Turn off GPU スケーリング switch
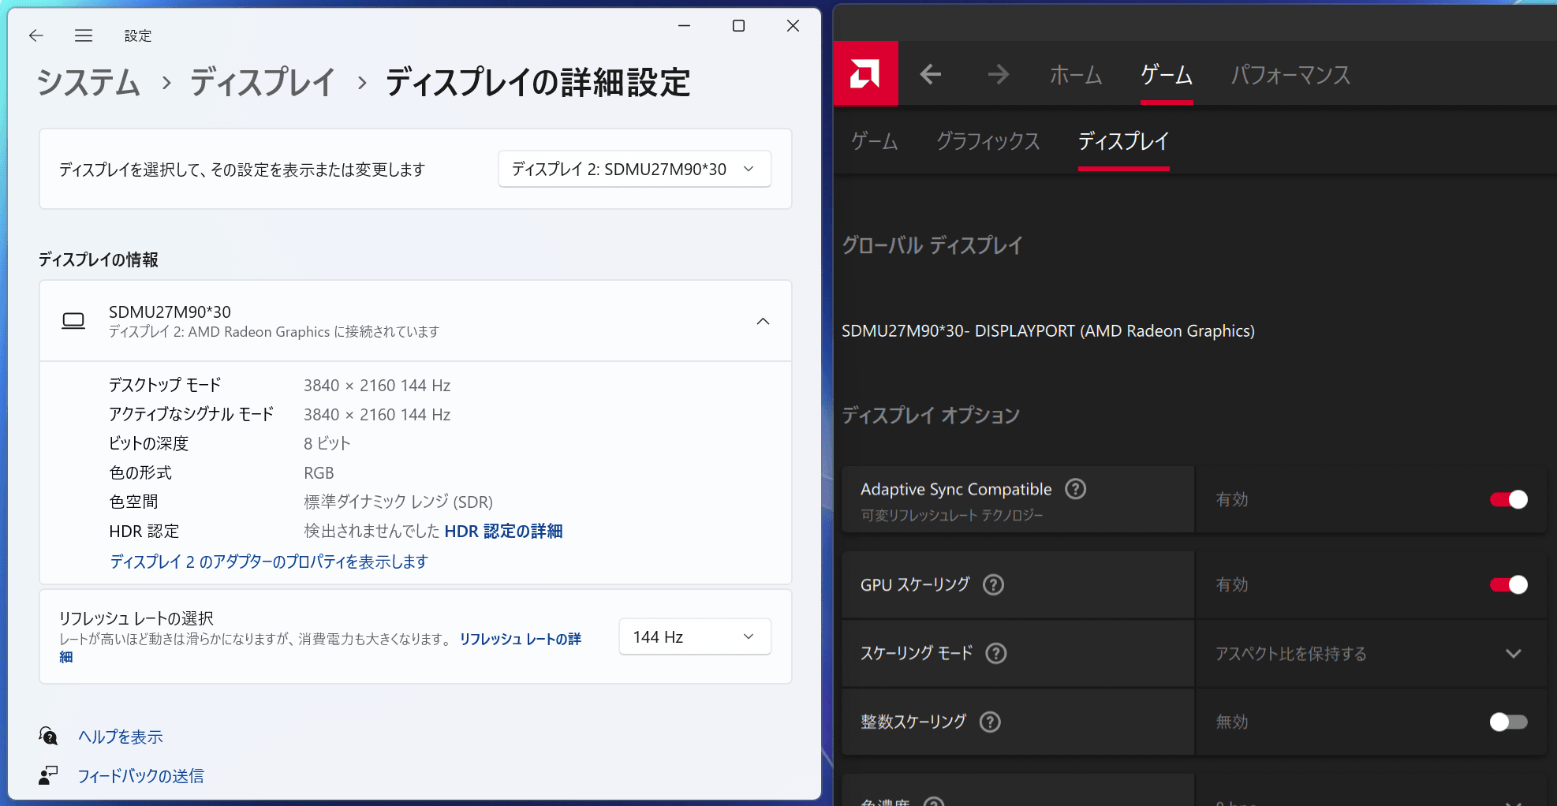Screen dimensions: 1557x806 [x=1508, y=584]
